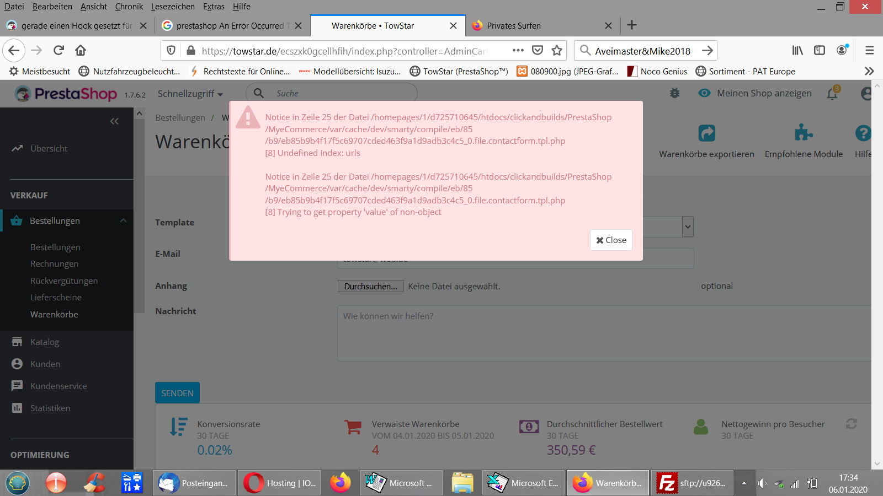This screenshot has width=883, height=496.
Task: Open the Firefox library icon
Action: click(797, 51)
